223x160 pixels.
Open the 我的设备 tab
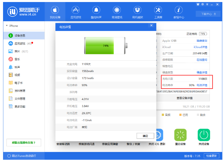click(x=55, y=12)
